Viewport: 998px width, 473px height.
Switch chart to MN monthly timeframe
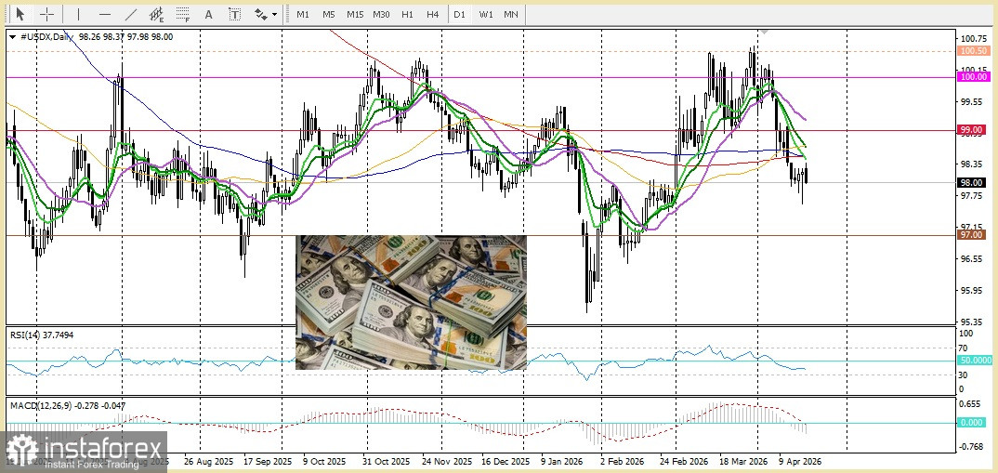(511, 15)
